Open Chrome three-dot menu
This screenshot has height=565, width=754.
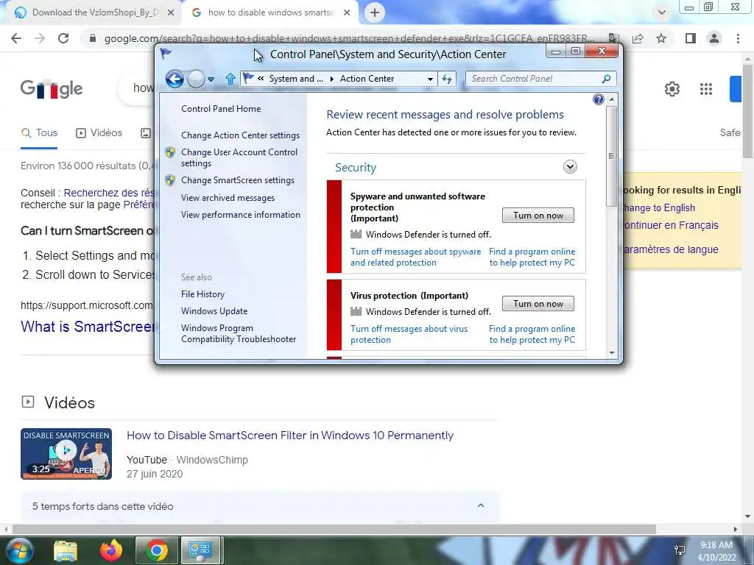[738, 38]
